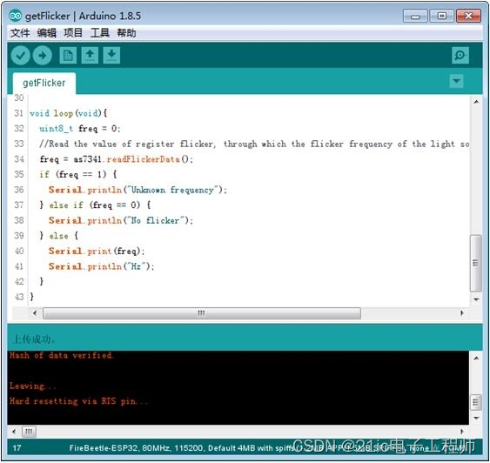Click the 'Serial.println("Hz");' line
The height and width of the screenshot is (463, 490).
(x=101, y=266)
